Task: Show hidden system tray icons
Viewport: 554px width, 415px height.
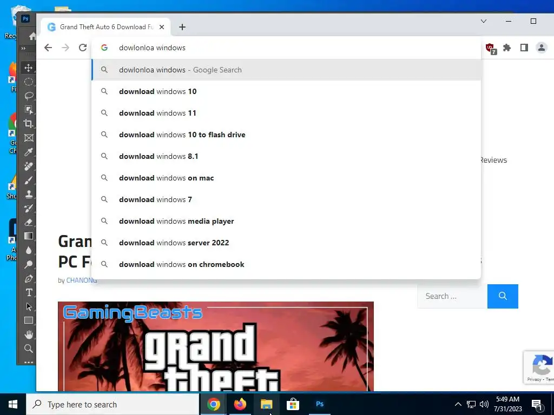Action: 458,404
